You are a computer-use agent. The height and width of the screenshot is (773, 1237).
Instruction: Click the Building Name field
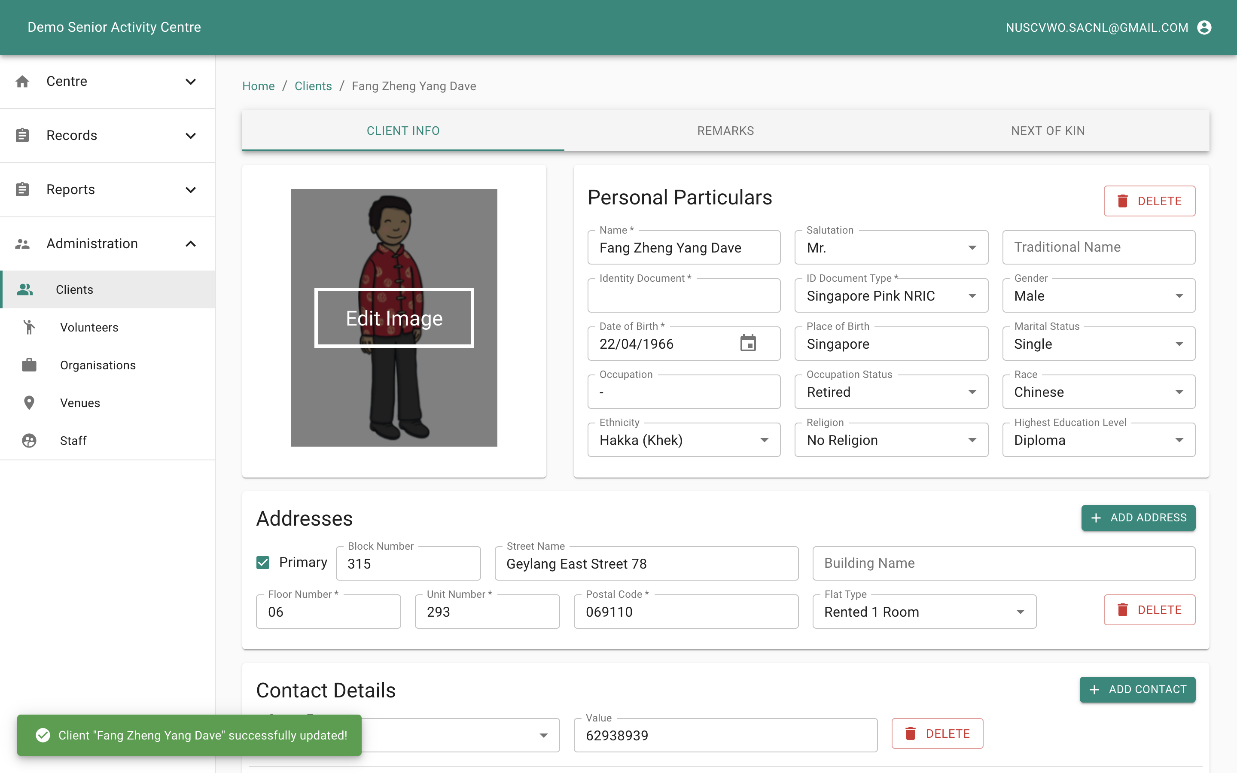[1004, 563]
